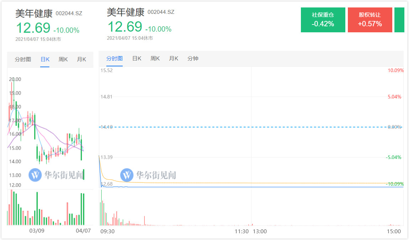
Task: Open the 分时图 tab in left chart
Action: point(23,59)
